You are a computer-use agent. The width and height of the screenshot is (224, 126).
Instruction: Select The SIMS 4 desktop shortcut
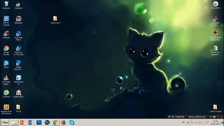[x=216, y=5]
